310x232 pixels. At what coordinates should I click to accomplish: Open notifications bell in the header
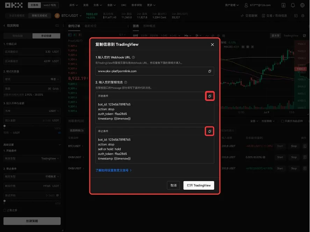(293, 5)
